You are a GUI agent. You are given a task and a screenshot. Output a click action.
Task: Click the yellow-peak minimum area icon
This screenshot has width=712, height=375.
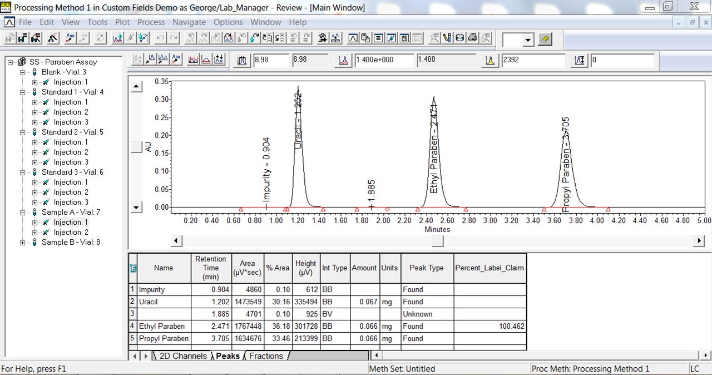[x=489, y=60]
